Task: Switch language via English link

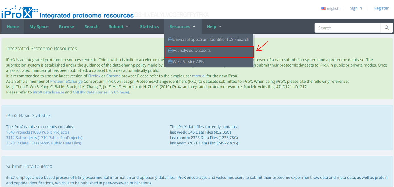Action: pyautogui.click(x=330, y=9)
